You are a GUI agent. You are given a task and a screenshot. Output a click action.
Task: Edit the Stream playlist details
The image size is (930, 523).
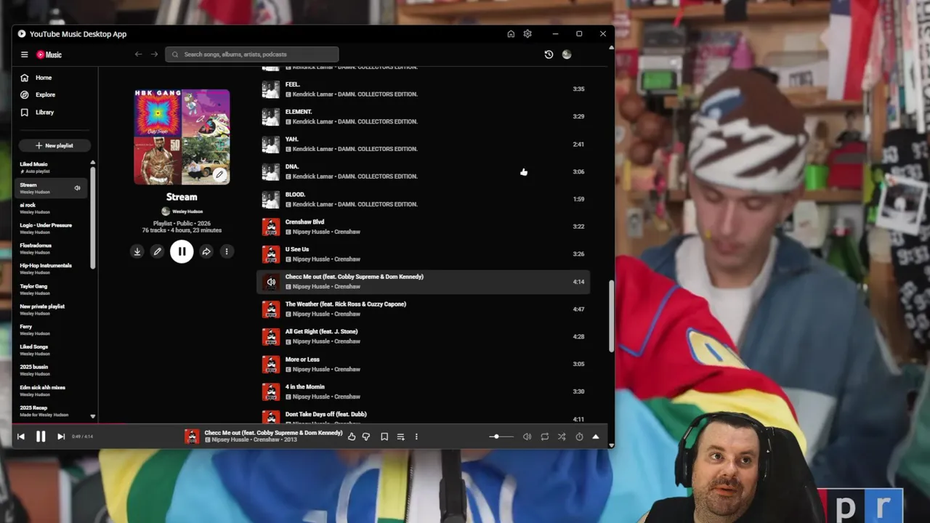click(157, 251)
